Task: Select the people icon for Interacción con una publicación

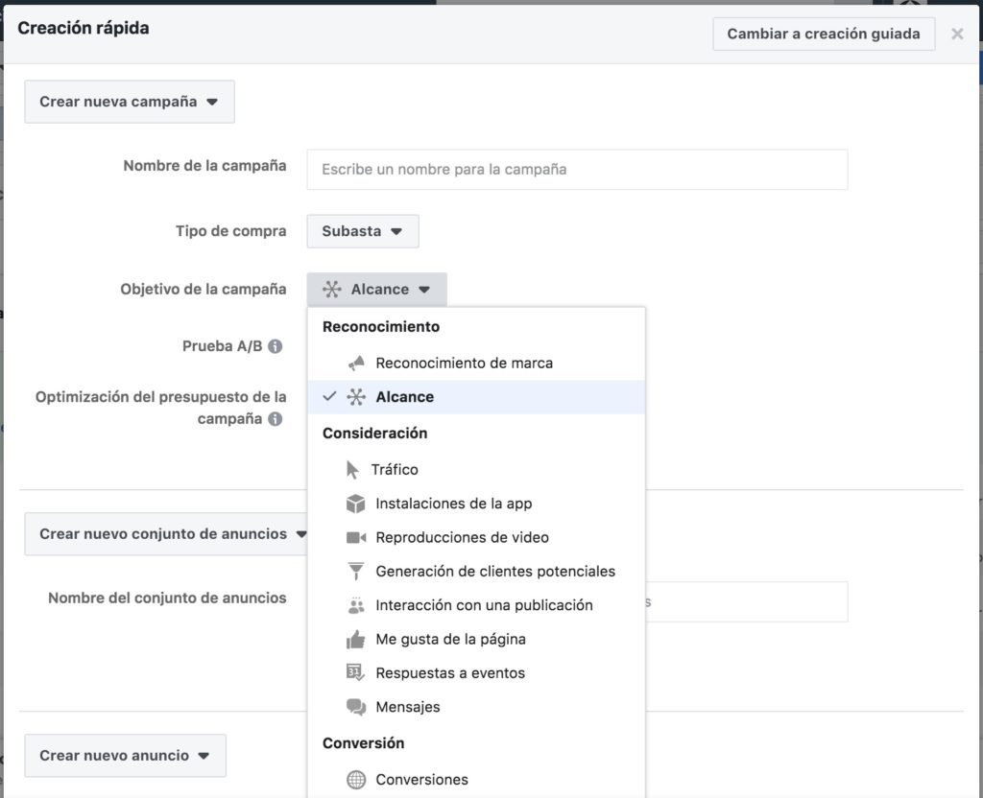Action: [x=356, y=605]
